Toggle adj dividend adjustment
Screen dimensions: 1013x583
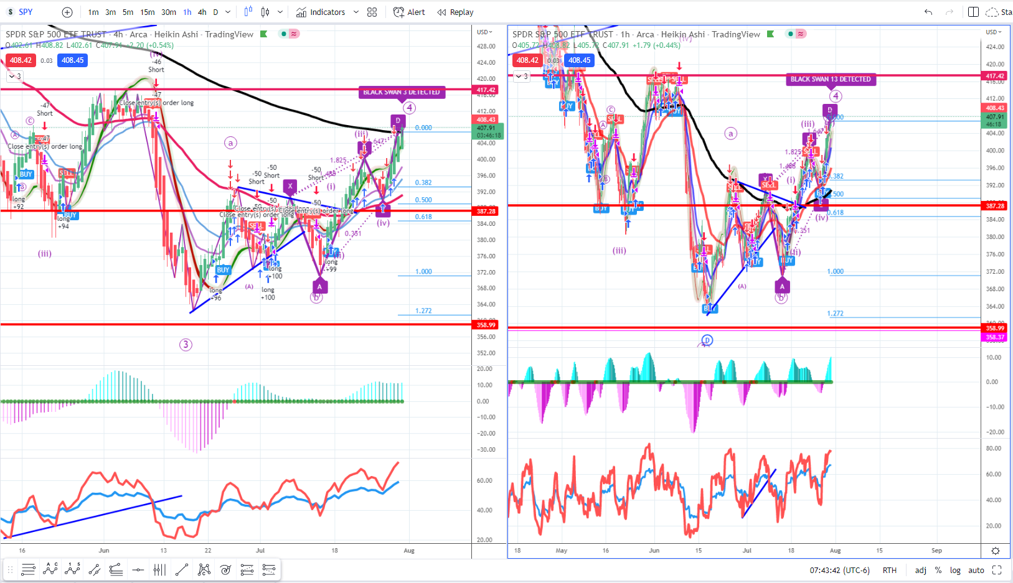[x=920, y=570]
